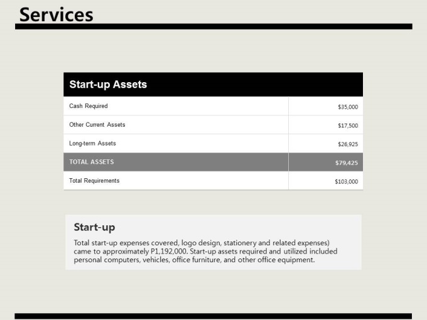Image resolution: width=427 pixels, height=320 pixels.
Task: Select the Start-up Assets table header
Action: coord(213,84)
